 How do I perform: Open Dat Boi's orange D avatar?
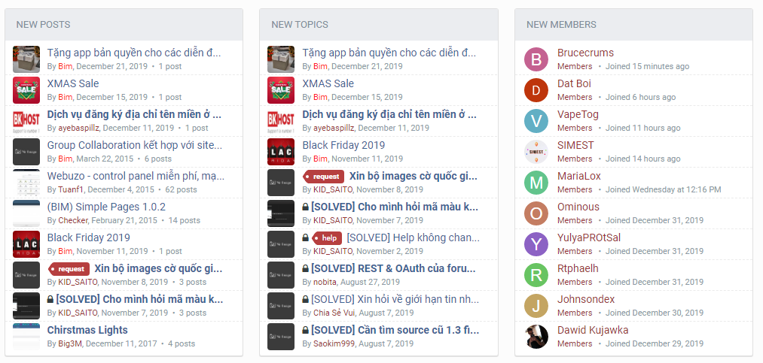536,90
